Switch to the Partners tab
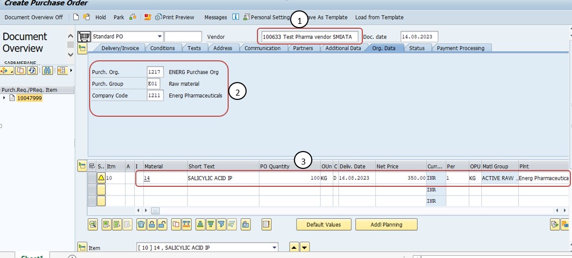 tap(303, 48)
